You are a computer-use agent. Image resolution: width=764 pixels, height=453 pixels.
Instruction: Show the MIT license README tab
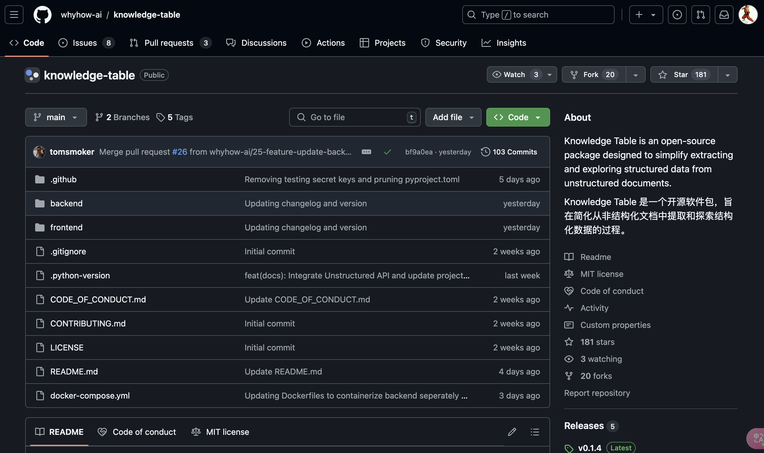coord(220,432)
